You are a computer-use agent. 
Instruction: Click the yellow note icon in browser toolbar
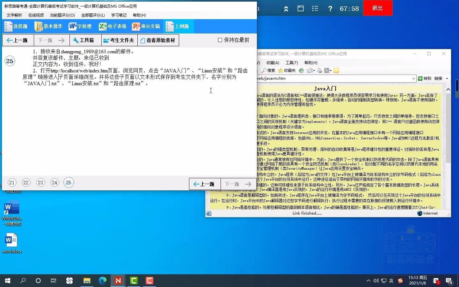coord(336,70)
